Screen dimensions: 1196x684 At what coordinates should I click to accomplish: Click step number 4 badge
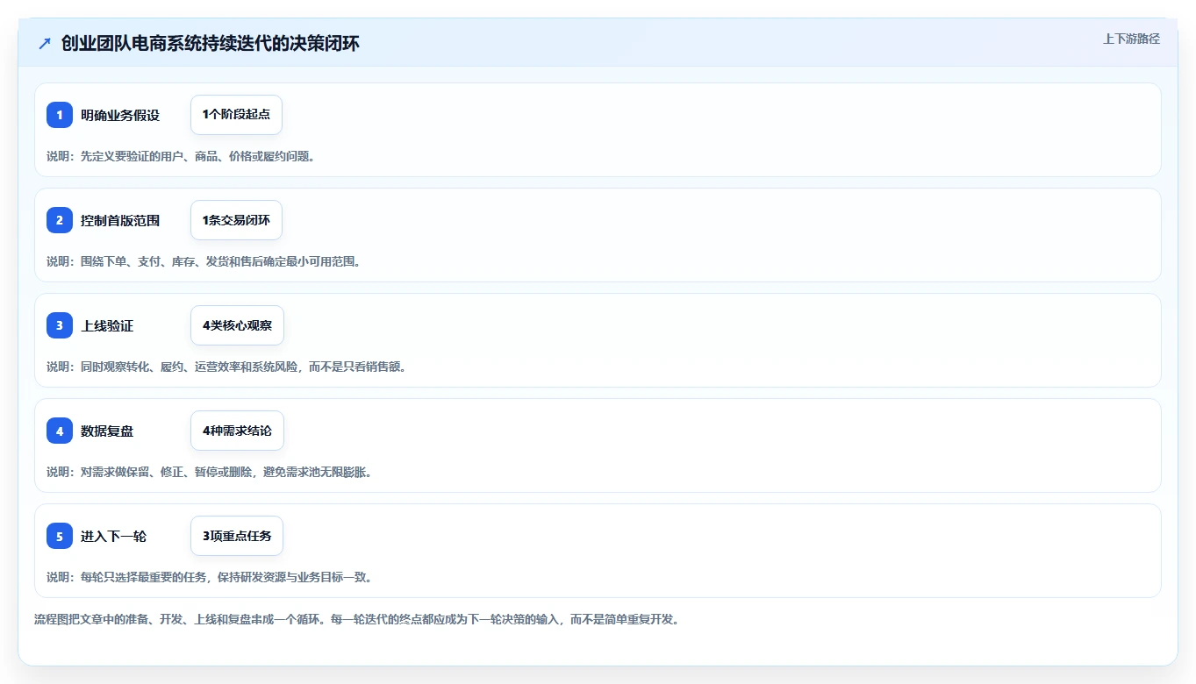pyautogui.click(x=60, y=431)
